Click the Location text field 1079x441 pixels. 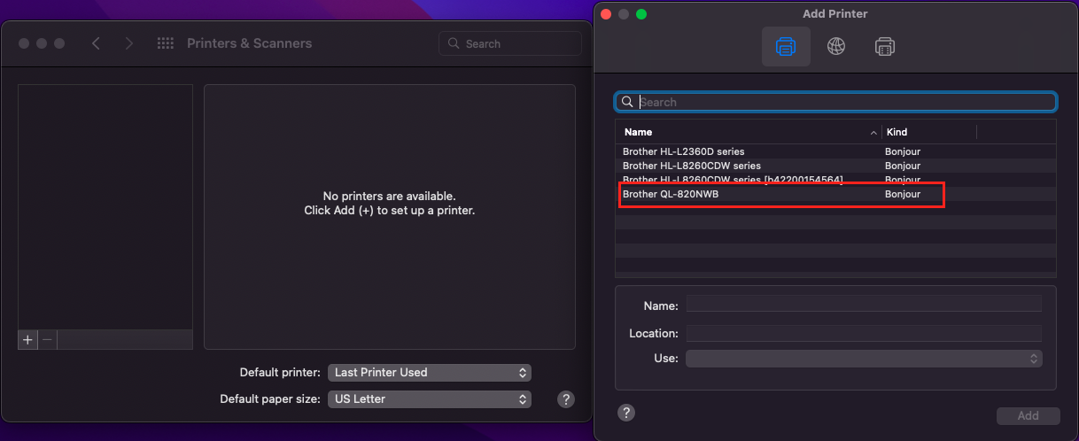[x=864, y=333]
